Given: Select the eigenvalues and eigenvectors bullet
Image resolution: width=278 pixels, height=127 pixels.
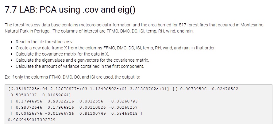Looking at the screenshot, I should point(82,60).
